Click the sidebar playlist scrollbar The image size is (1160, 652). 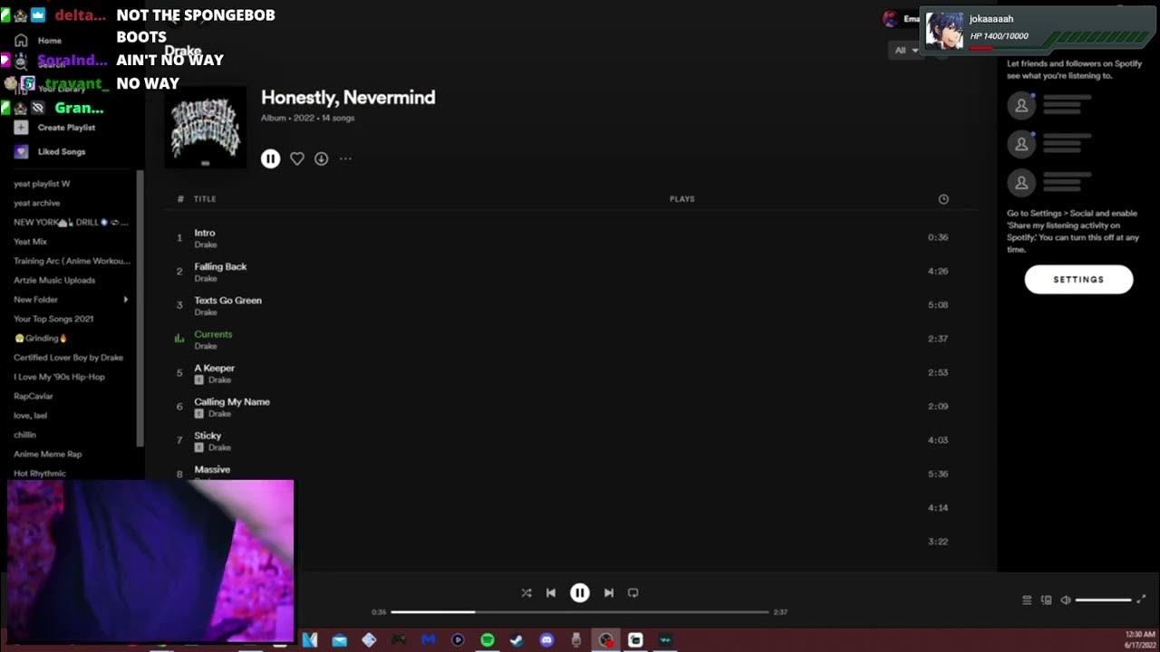[x=140, y=308]
